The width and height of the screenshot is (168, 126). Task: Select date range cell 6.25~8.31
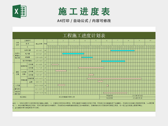click(39, 61)
